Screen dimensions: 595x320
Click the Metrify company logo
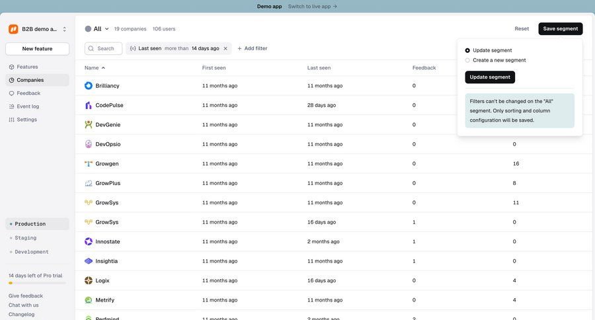click(x=89, y=300)
